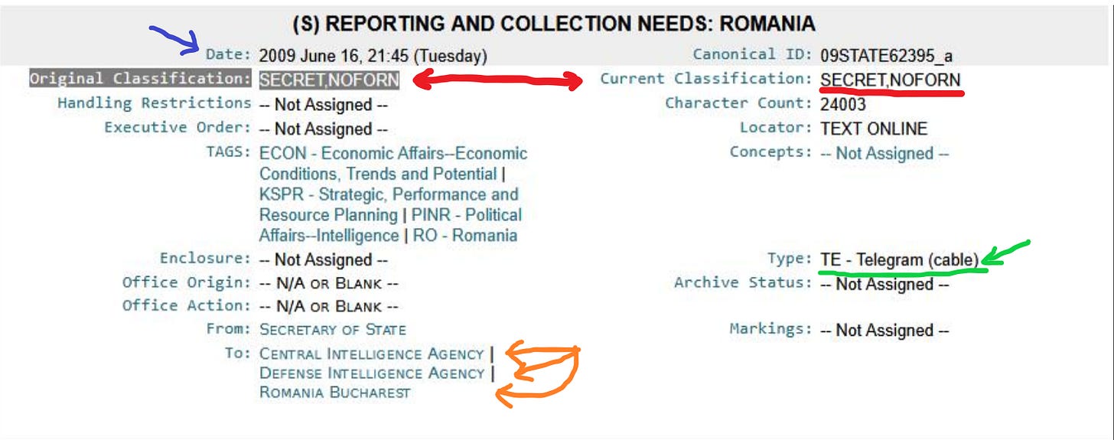The height and width of the screenshot is (440, 1114).
Task: Click the Office Action "N/A or Blank" value
Action: click(329, 307)
